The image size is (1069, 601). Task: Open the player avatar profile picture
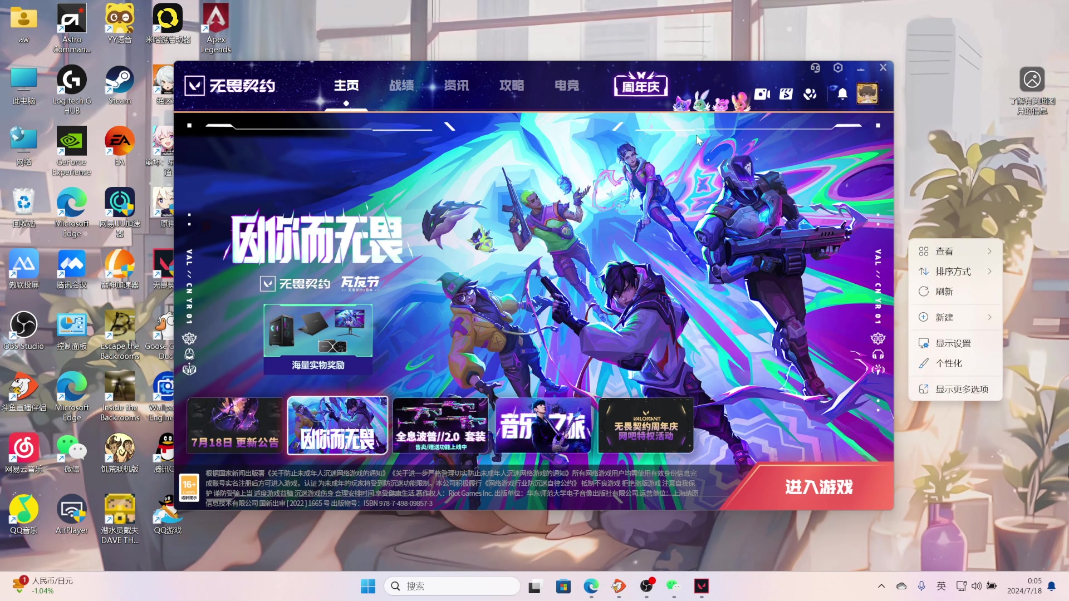(x=867, y=93)
